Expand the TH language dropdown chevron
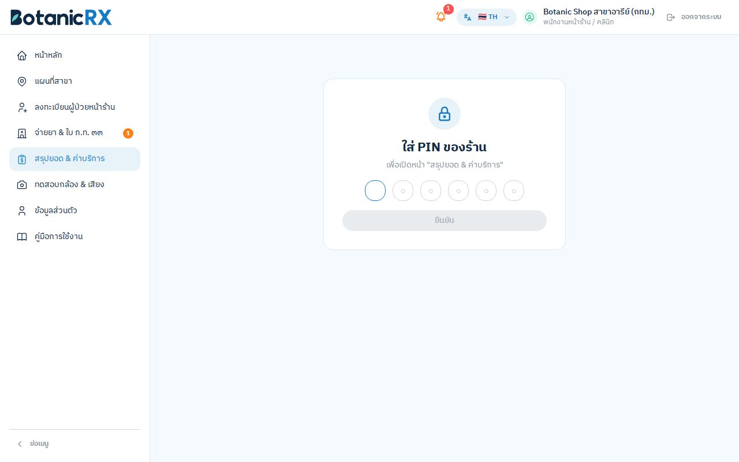This screenshot has height=462, width=739. pos(507,17)
